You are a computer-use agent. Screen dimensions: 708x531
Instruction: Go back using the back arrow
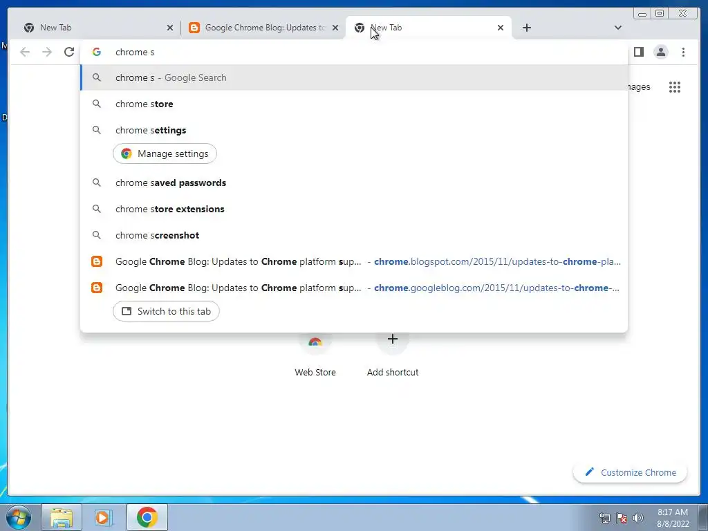[25, 52]
